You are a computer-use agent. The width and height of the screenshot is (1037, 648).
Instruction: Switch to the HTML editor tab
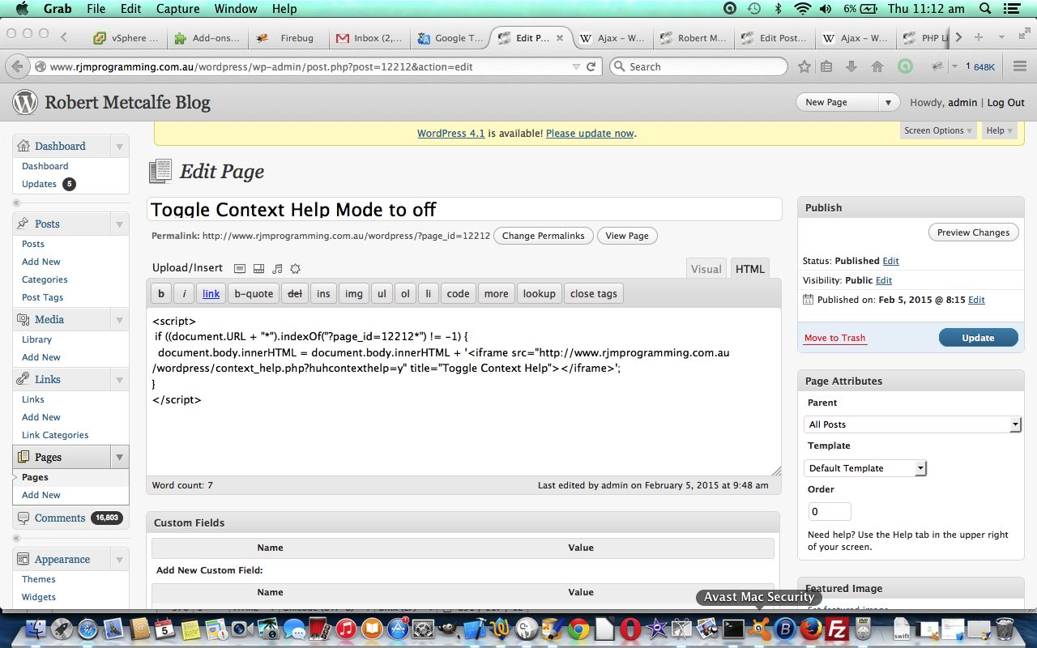click(749, 269)
